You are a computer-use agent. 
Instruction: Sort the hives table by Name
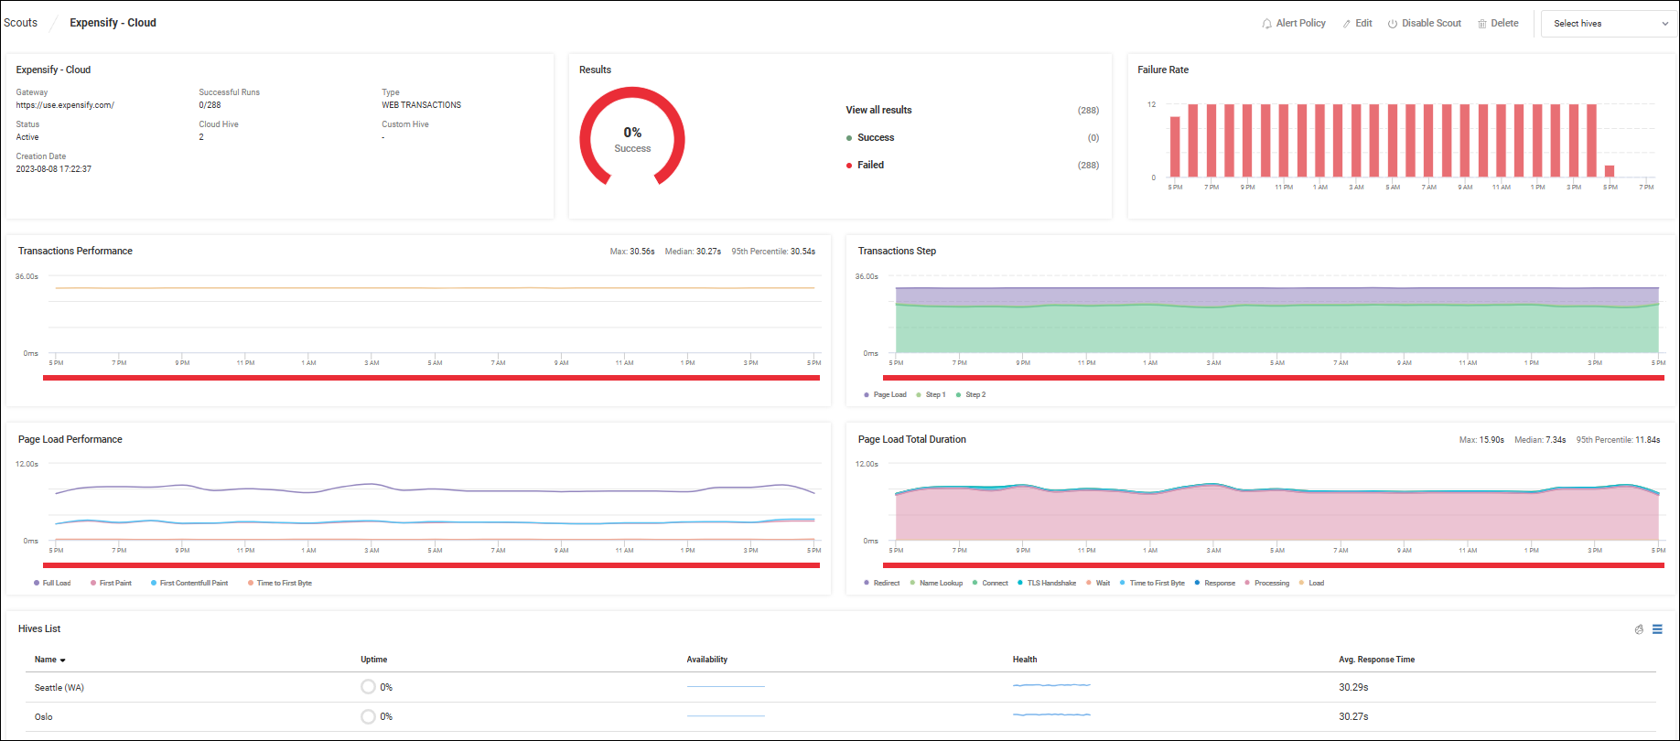click(x=49, y=660)
